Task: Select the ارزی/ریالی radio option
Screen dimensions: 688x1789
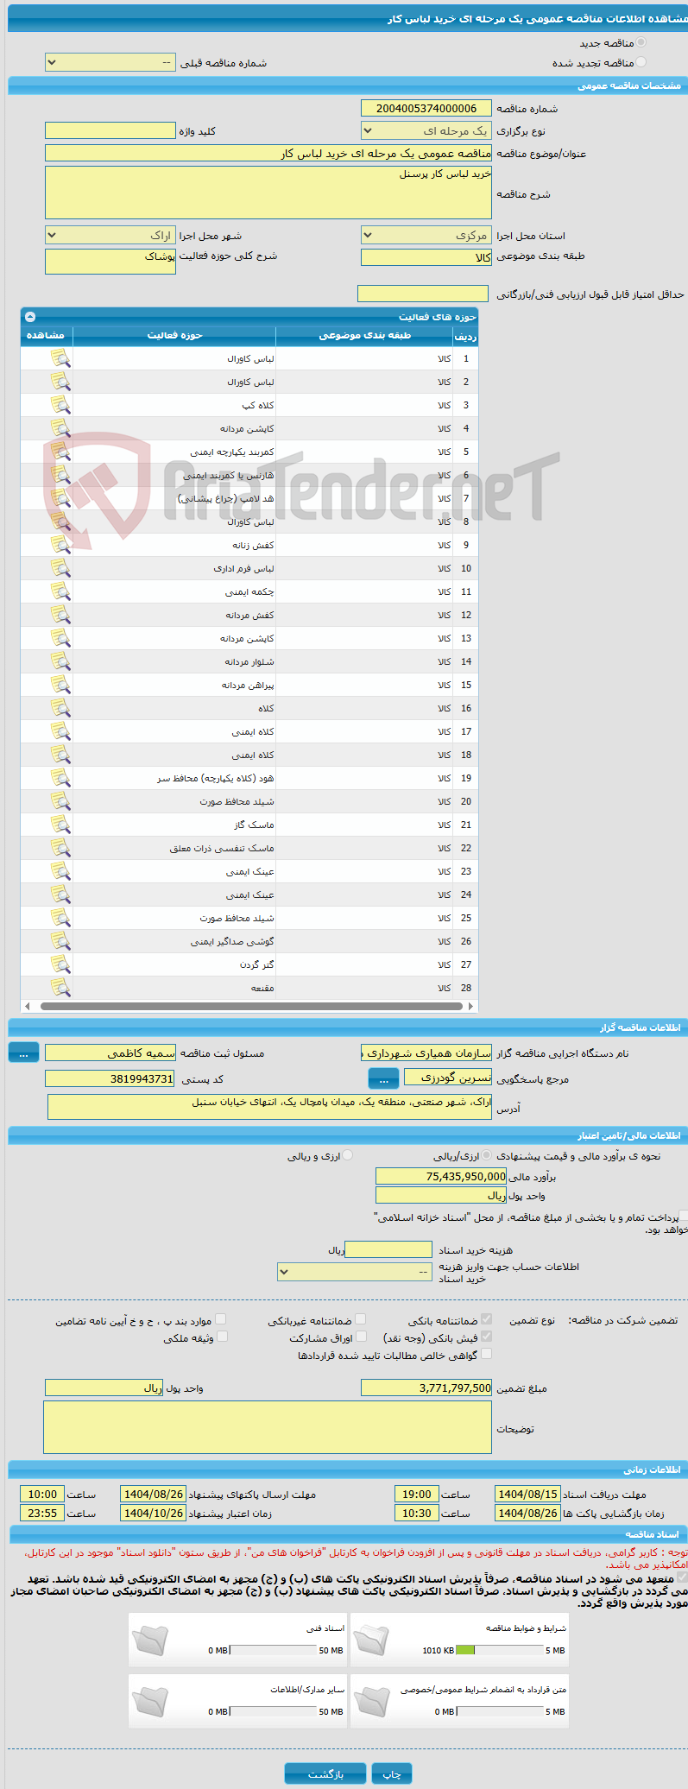Action: coord(487,1155)
